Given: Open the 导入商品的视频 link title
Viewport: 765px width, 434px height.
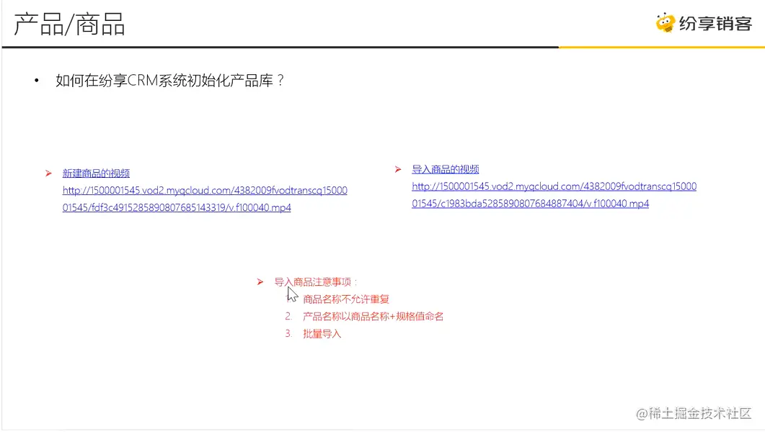Looking at the screenshot, I should 446,169.
